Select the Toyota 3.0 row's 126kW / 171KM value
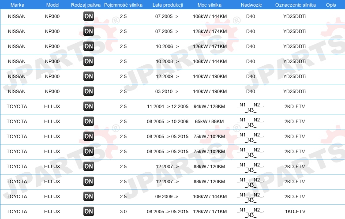Screen dimensions: 345x219 coord(210,211)
